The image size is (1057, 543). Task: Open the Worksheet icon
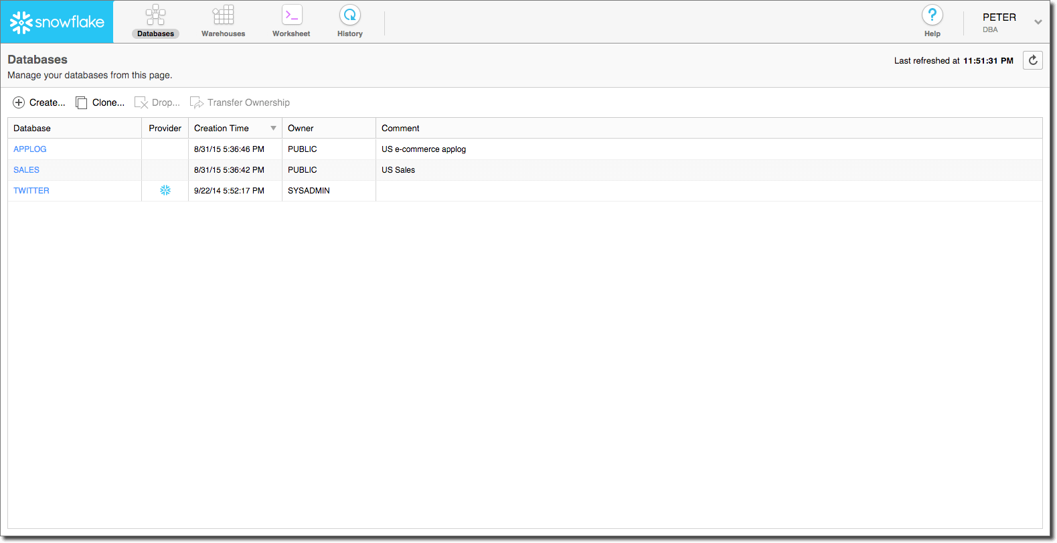(292, 15)
